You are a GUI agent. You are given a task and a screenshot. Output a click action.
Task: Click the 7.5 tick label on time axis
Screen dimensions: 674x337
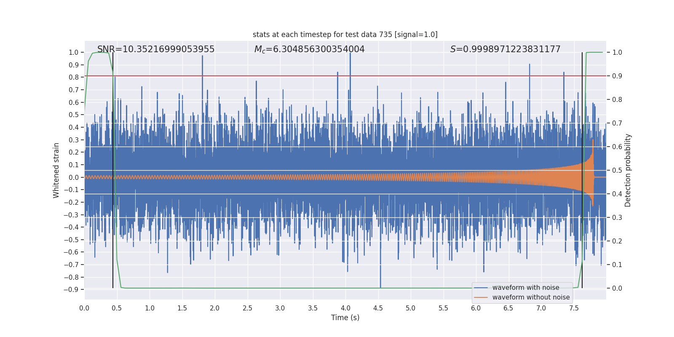tap(574, 308)
